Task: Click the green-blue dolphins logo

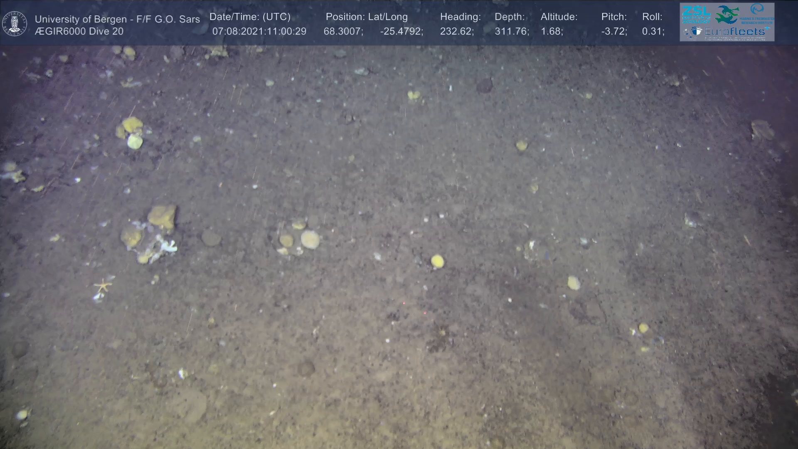Action: point(727,14)
